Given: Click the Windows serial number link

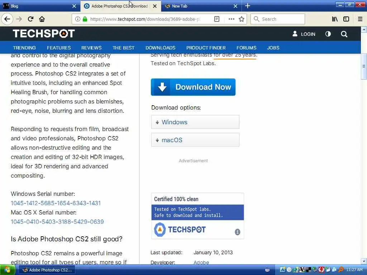Looking at the screenshot, I should 56,203.
